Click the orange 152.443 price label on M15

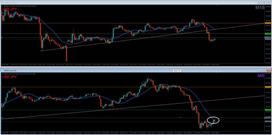(267, 23)
